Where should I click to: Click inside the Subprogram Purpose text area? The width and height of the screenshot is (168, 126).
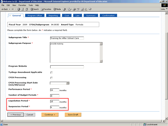(x=75, y=52)
